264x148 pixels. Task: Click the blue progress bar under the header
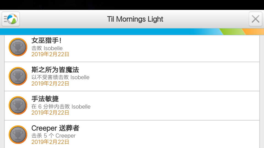(132, 32)
